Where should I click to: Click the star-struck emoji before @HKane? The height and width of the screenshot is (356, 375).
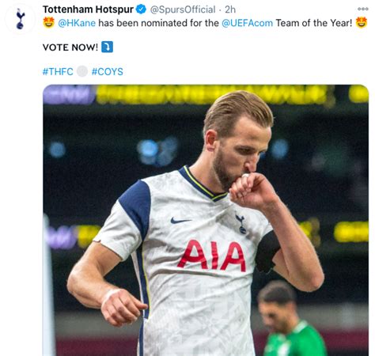coord(49,23)
